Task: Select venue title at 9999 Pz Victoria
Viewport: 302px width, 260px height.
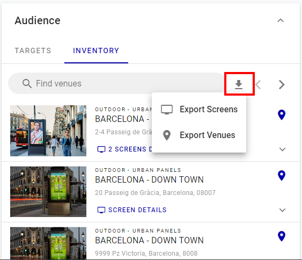Action: point(149,241)
